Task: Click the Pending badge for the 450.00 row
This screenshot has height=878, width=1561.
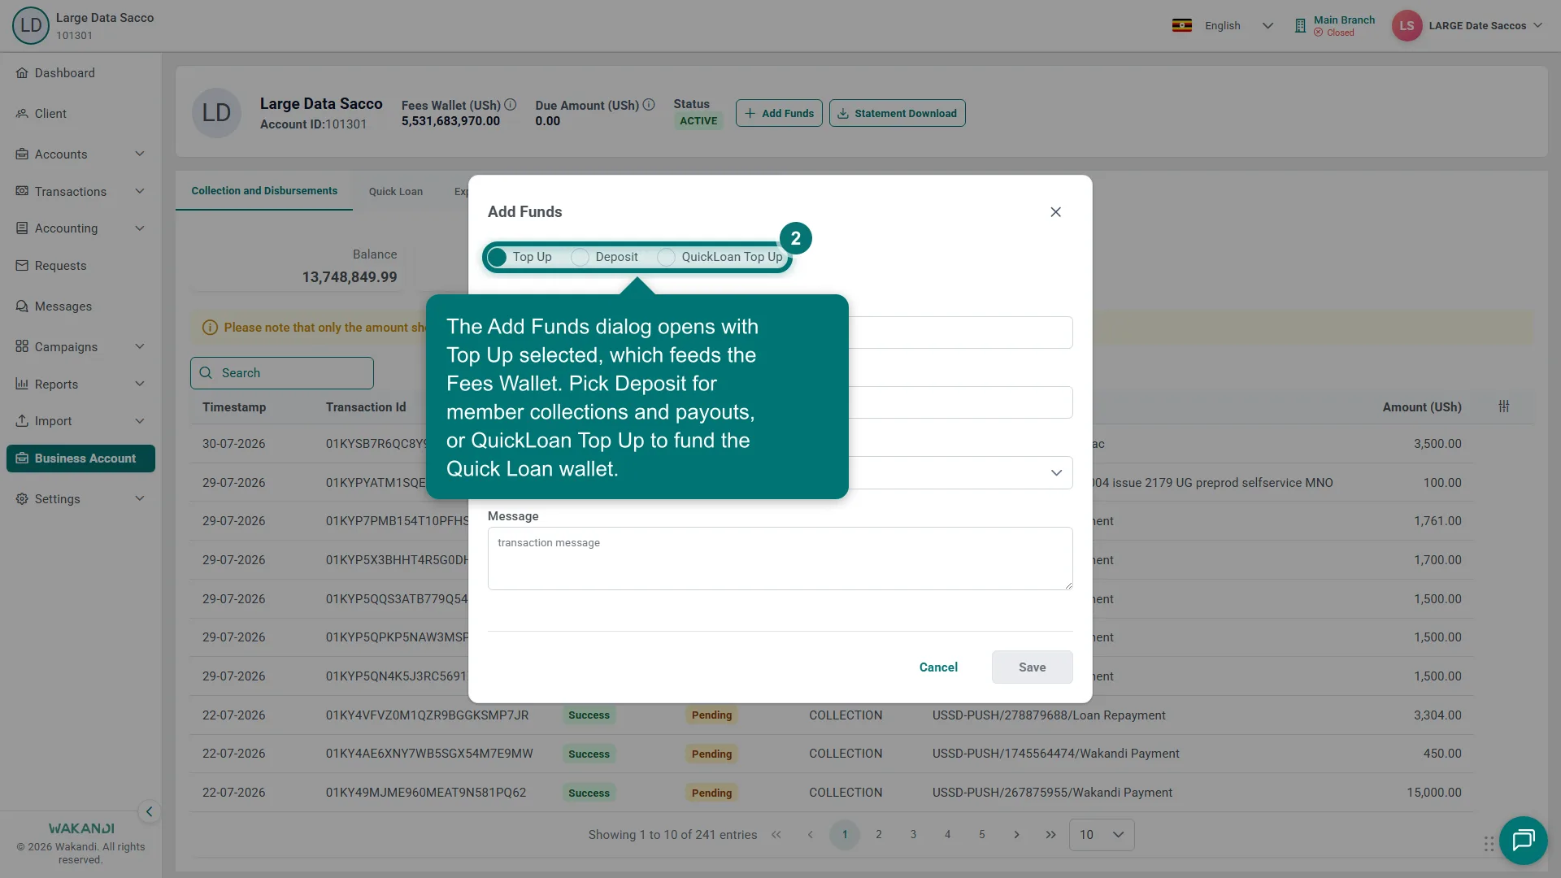Action: click(x=711, y=754)
